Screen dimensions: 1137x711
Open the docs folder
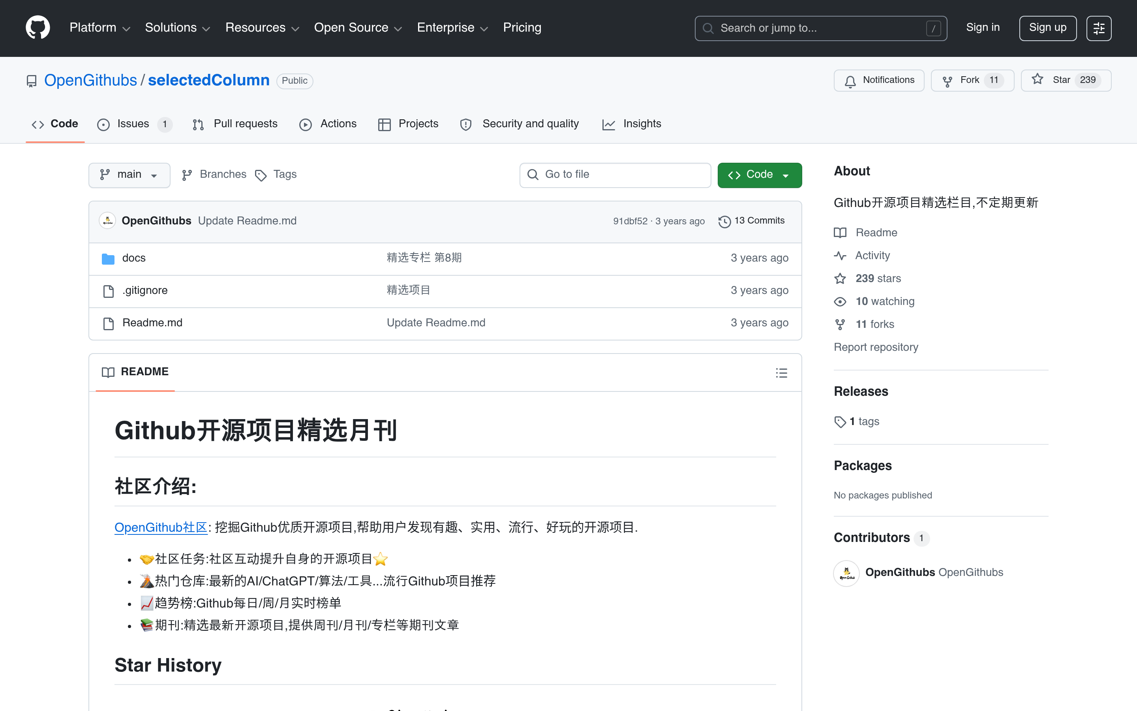[134, 258]
